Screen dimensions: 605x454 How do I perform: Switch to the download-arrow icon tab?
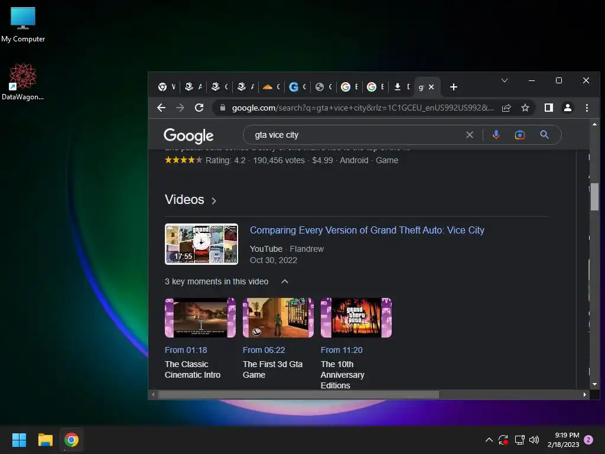pyautogui.click(x=402, y=87)
